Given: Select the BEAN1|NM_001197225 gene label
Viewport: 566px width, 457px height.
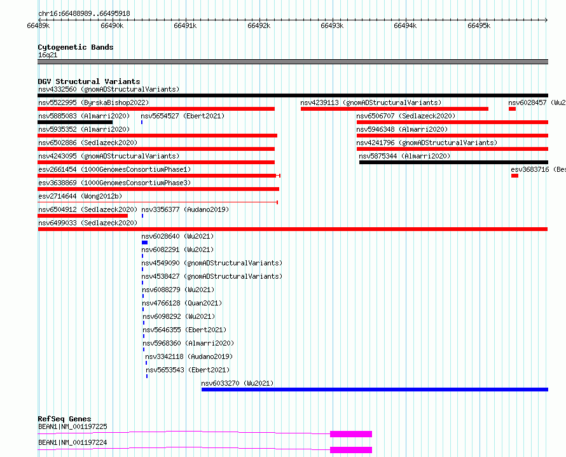Looking at the screenshot, I should (72, 426).
